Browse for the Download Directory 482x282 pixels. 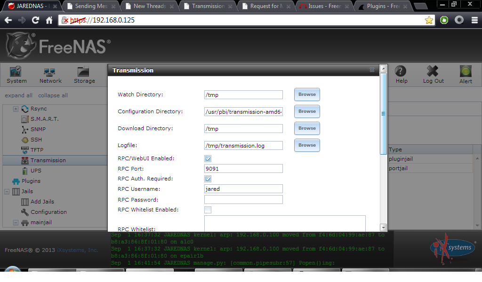307,128
